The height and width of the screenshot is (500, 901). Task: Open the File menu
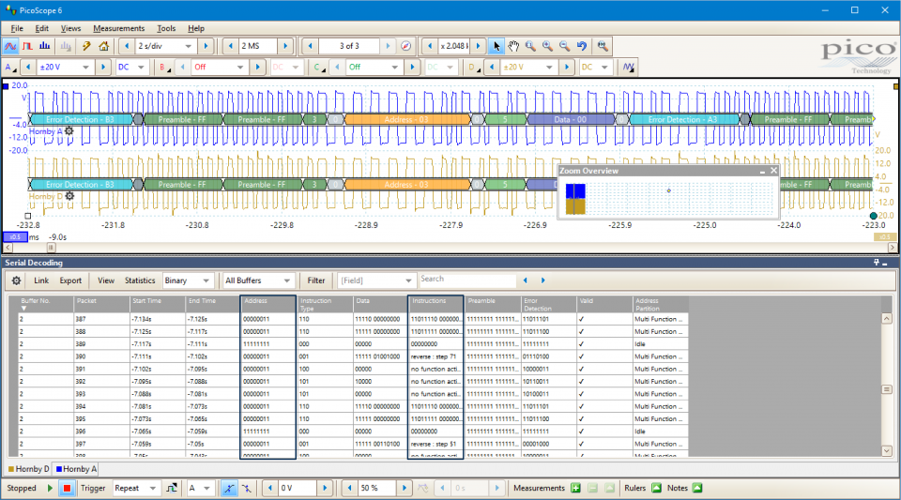(x=17, y=28)
